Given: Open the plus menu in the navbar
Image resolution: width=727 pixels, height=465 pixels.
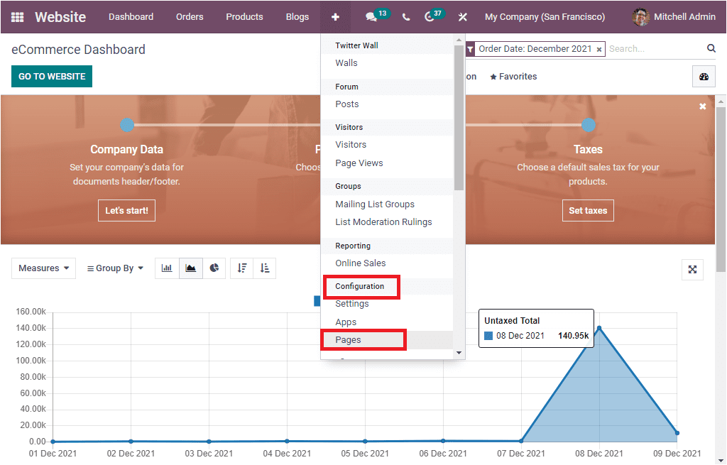Looking at the screenshot, I should (334, 16).
